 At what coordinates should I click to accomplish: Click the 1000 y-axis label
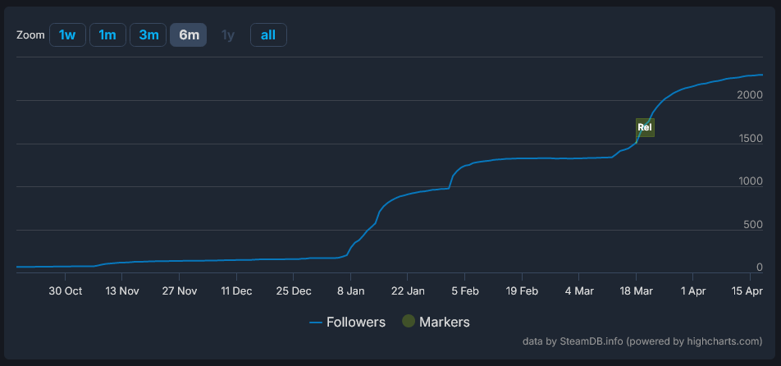[750, 181]
